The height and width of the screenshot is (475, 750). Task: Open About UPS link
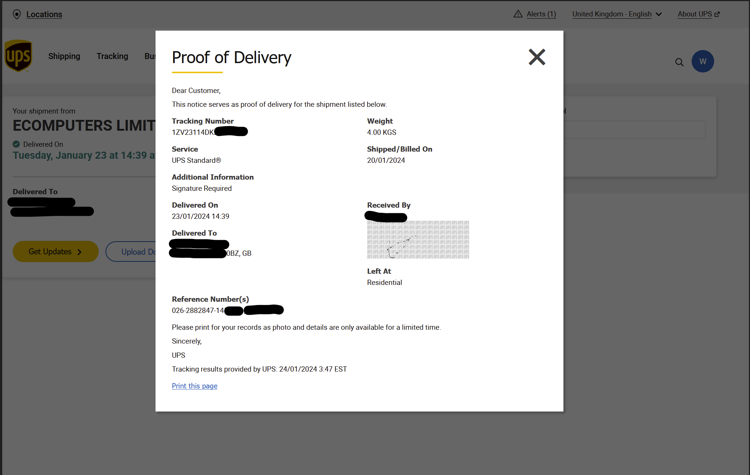tap(695, 14)
